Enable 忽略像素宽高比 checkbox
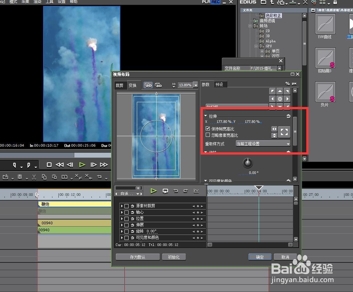Image resolution: width=353 pixels, height=292 pixels. pyautogui.click(x=208, y=135)
